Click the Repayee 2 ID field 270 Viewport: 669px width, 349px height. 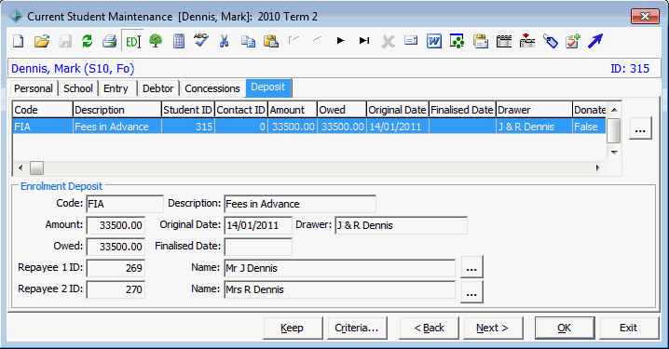coord(116,289)
